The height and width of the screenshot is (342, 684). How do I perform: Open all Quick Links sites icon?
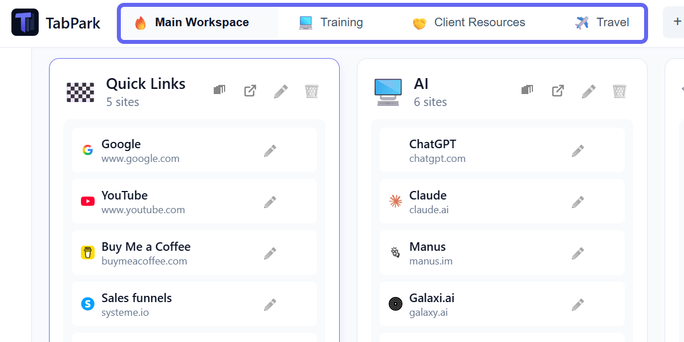click(x=250, y=91)
